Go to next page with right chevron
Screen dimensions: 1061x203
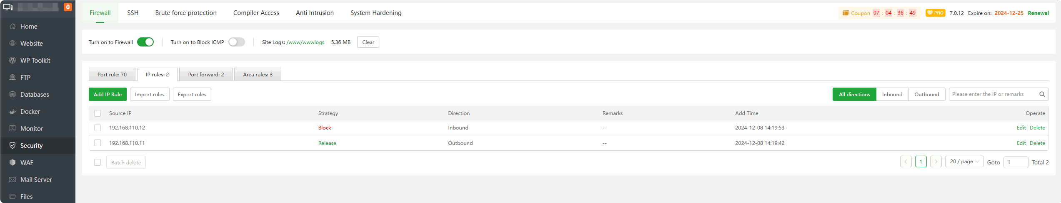click(936, 161)
